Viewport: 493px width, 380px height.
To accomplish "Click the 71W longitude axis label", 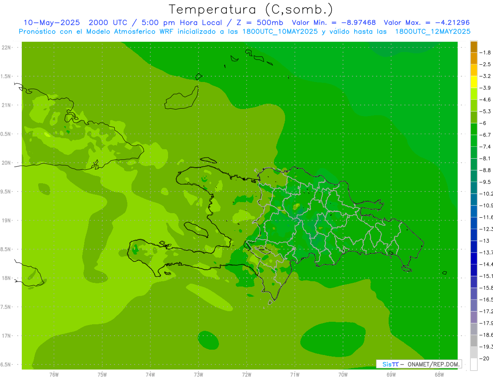I will 295,374.
